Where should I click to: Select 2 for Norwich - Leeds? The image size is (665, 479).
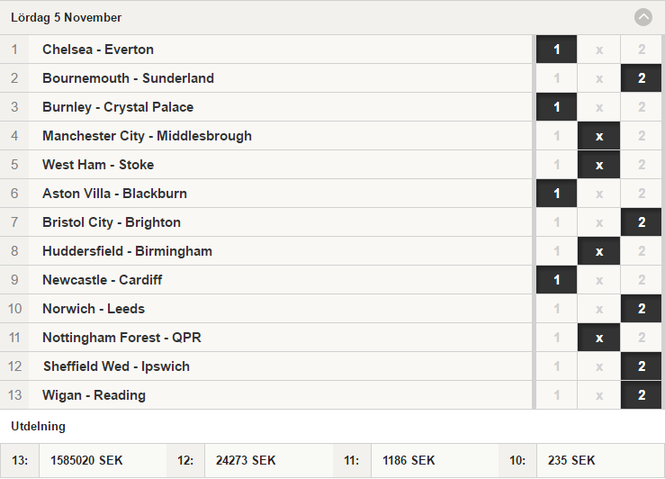coord(642,309)
